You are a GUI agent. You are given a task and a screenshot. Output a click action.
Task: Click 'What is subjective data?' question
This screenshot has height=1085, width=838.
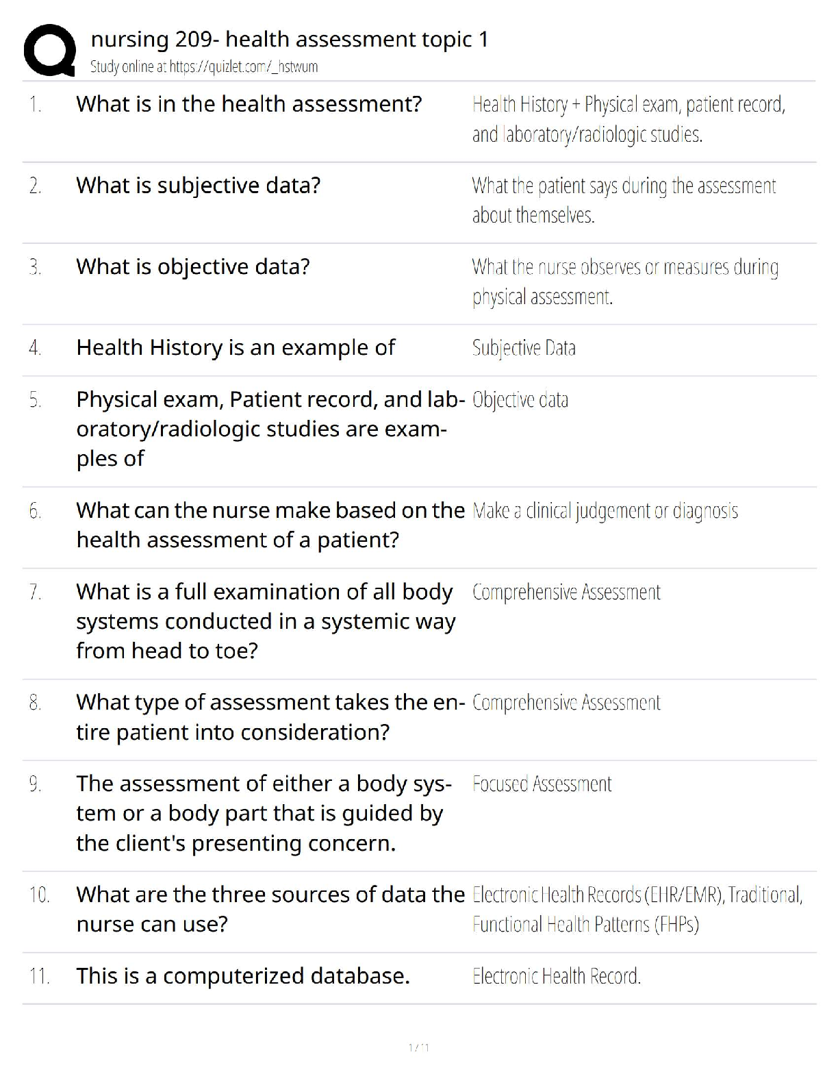[x=198, y=186]
